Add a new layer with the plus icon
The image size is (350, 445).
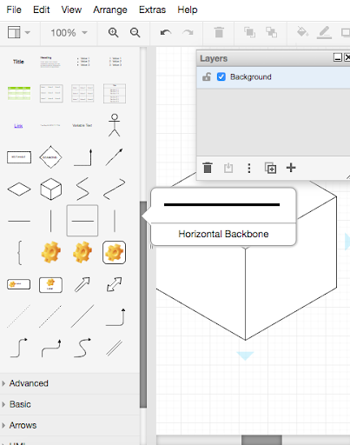click(x=291, y=168)
